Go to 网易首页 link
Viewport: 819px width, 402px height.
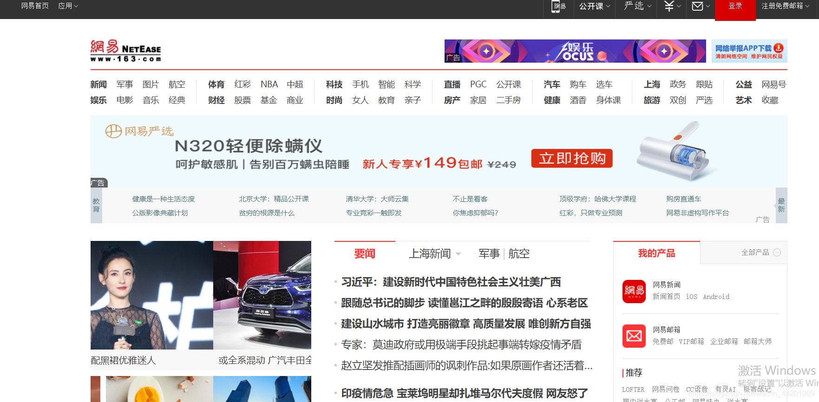tap(35, 6)
